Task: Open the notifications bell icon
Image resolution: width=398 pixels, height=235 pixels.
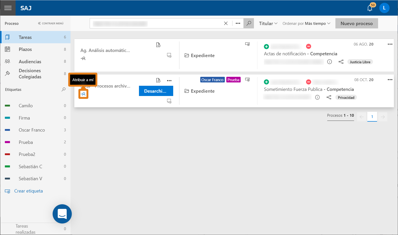Action: tap(370, 8)
